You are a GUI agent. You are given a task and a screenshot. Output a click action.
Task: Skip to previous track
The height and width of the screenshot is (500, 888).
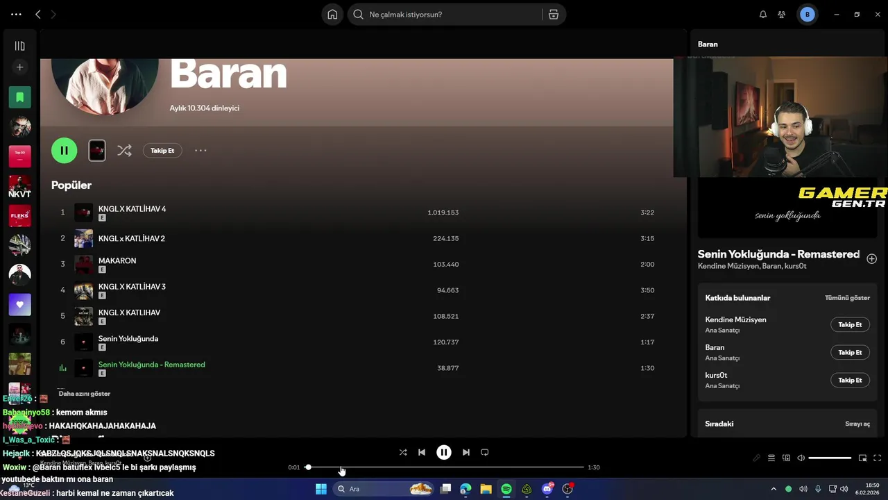tap(422, 452)
